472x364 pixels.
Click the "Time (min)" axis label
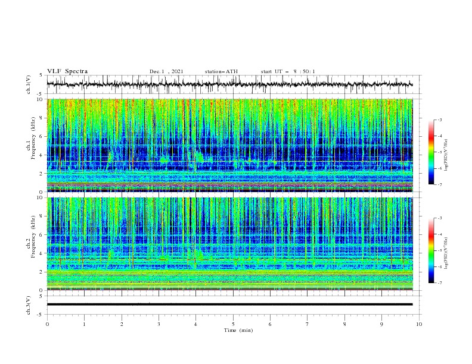(238, 330)
